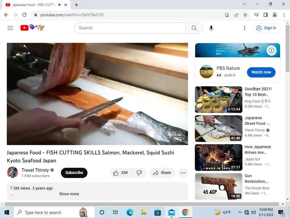View site info via padlock icon

(x=35, y=15)
